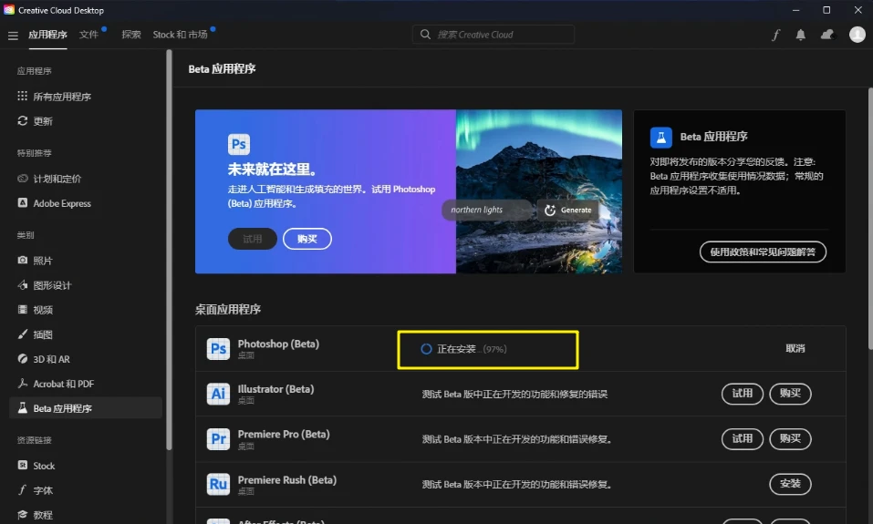
Task: Click 安装 for Premiere Rush (Beta)
Action: pyautogui.click(x=790, y=484)
